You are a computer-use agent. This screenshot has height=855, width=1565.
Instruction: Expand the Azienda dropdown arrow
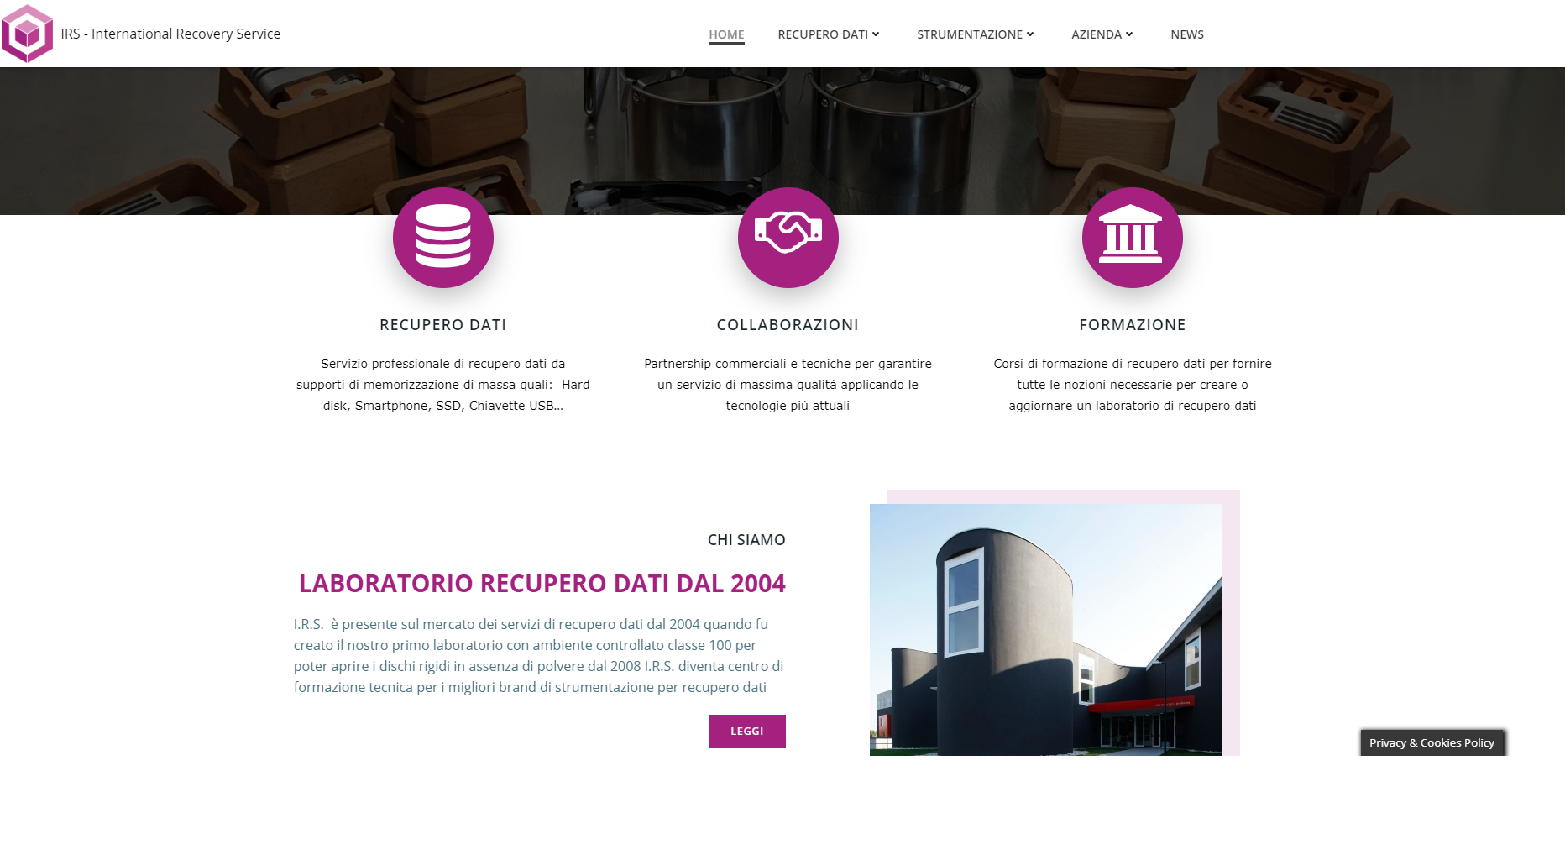[x=1129, y=34]
